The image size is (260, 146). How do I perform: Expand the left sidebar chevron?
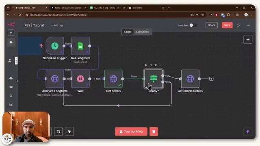click(17, 81)
